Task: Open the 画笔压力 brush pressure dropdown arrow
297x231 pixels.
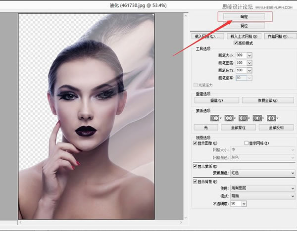Action: (249, 70)
